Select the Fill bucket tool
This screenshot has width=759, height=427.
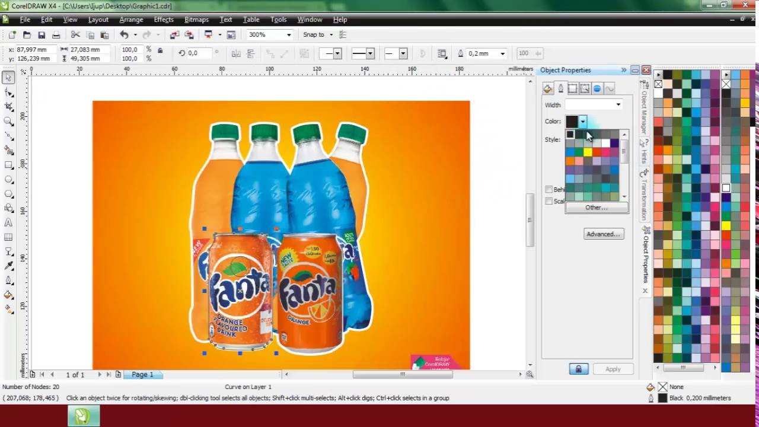point(8,295)
